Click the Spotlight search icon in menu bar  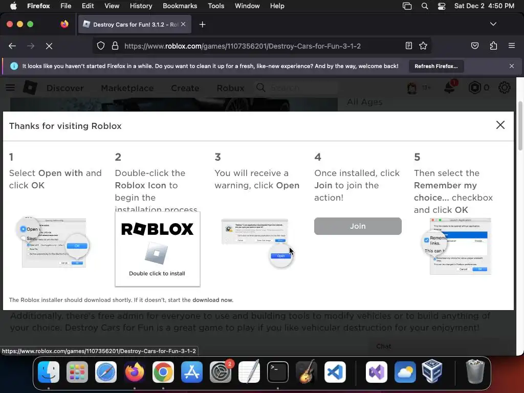click(x=424, y=6)
